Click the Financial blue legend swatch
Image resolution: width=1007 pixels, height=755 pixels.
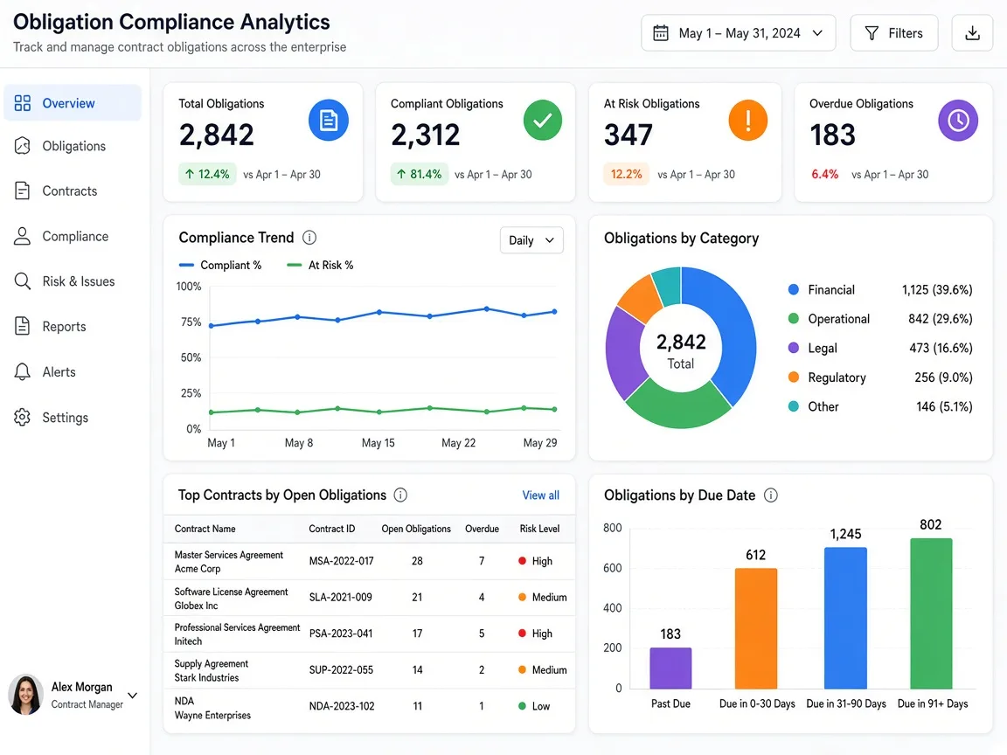pos(794,289)
